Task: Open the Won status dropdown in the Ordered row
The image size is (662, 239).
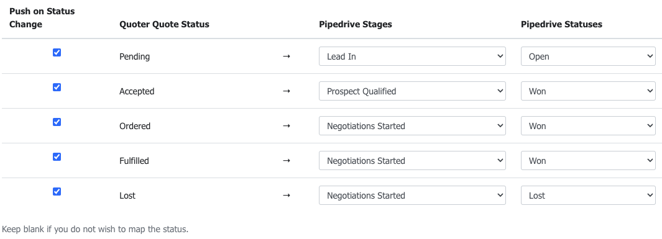Action: coord(588,125)
